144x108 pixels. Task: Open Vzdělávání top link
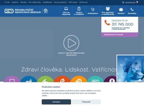(48, 2)
